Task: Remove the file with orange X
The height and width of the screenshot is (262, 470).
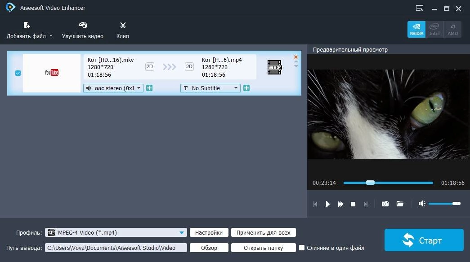Action: [296, 57]
